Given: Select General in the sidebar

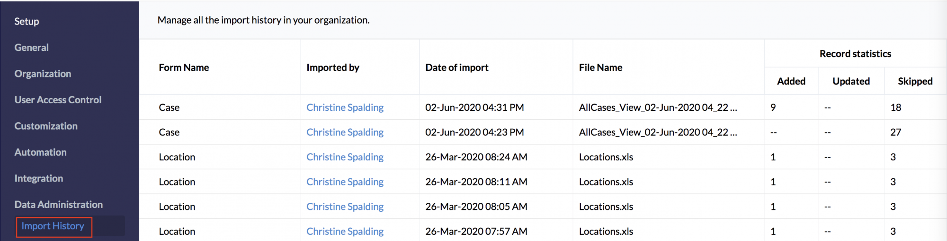Looking at the screenshot, I should [31, 48].
